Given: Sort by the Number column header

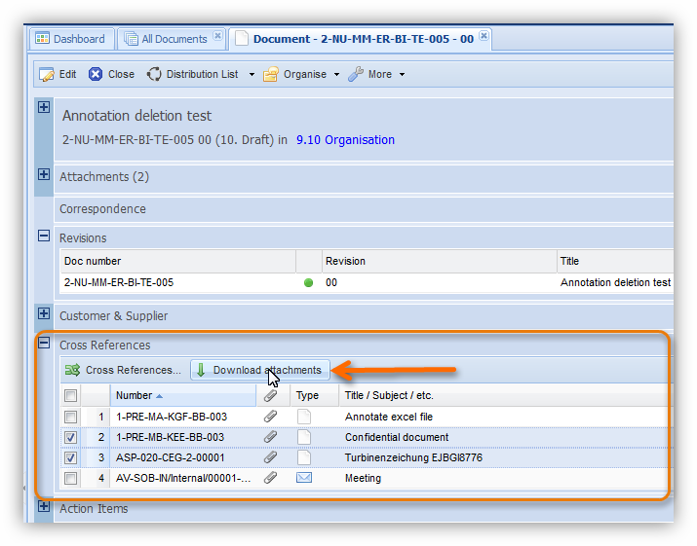Looking at the screenshot, I should pyautogui.click(x=182, y=395).
